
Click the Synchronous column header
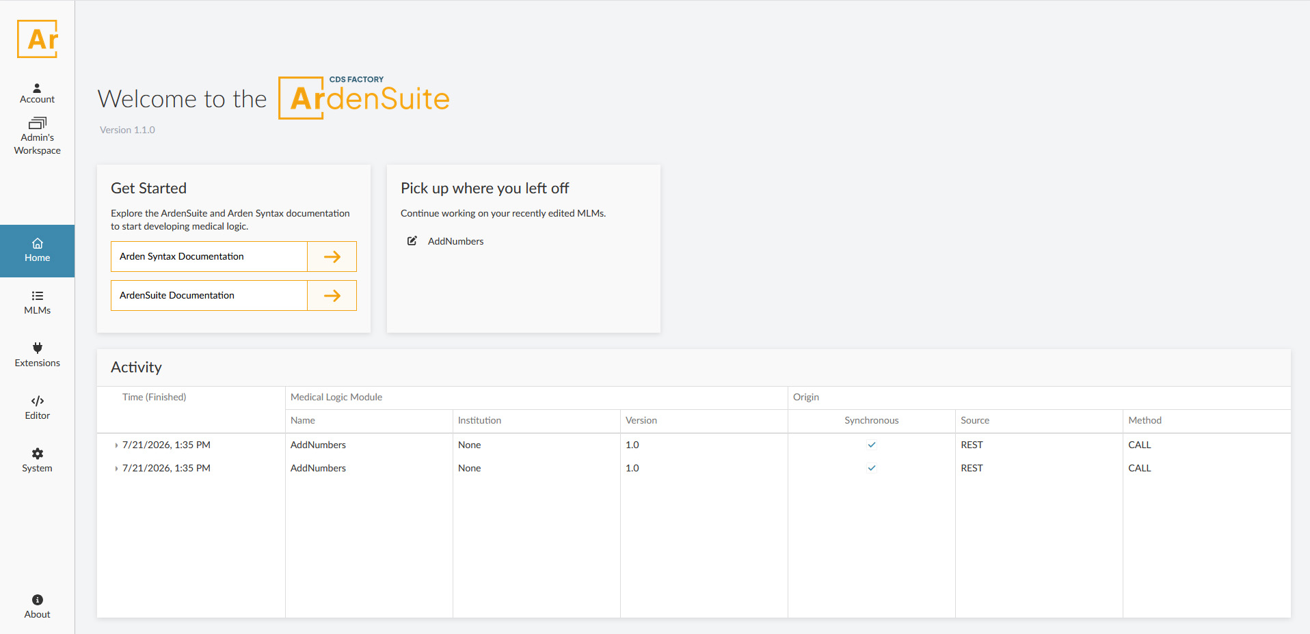pyautogui.click(x=872, y=420)
